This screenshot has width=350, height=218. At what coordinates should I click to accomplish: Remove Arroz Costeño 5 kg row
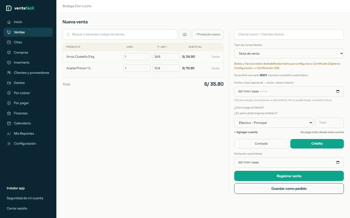216,57
